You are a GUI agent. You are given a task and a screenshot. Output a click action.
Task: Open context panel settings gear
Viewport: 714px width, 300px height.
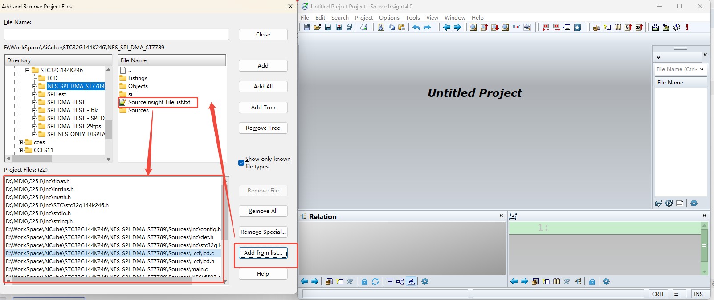(x=606, y=281)
